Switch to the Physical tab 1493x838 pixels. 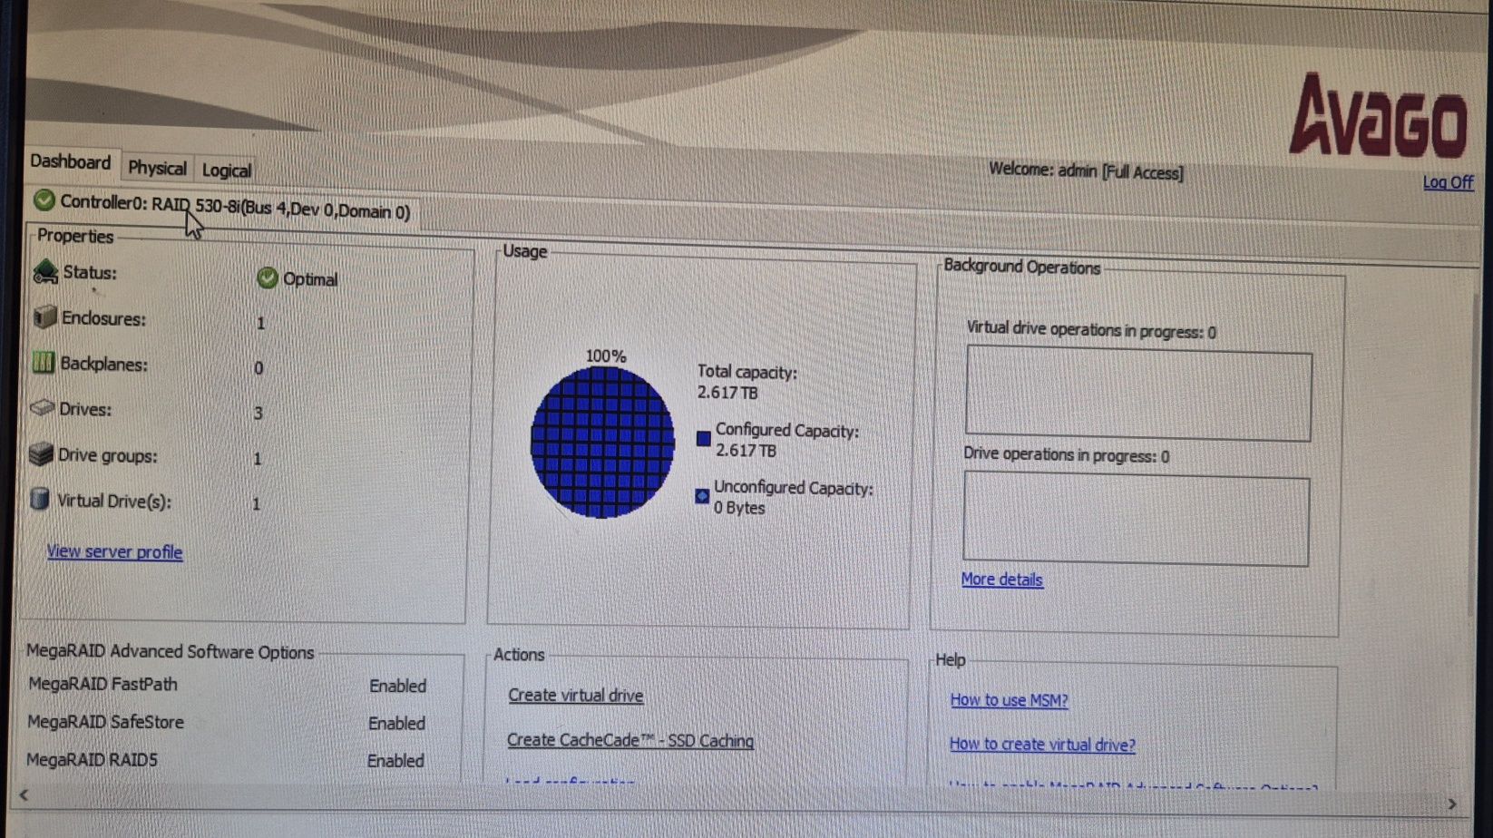157,168
